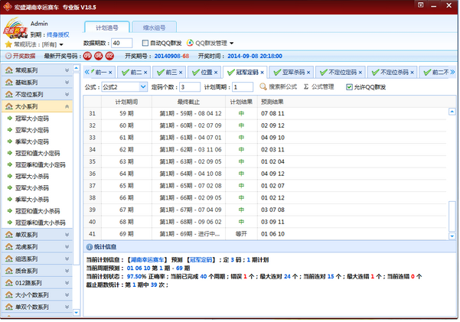Click the 数据期数 input field
Image resolution: width=460 pixels, height=322 pixels.
point(122,43)
